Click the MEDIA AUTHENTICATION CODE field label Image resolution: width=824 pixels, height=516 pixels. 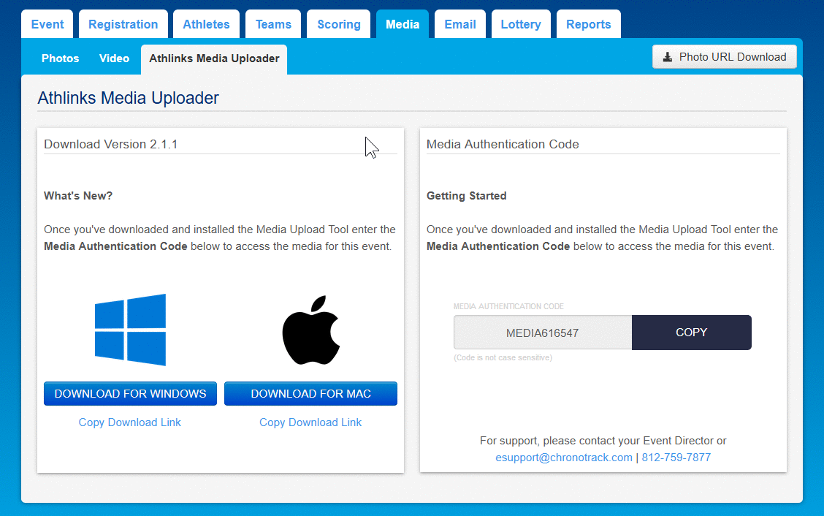[x=508, y=306]
